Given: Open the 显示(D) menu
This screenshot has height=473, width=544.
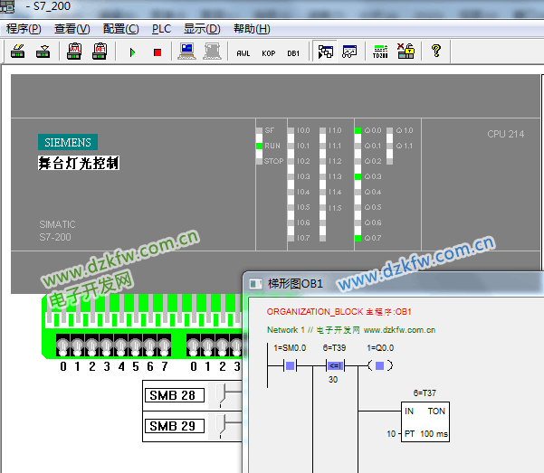Looking at the screenshot, I should pyautogui.click(x=202, y=29).
